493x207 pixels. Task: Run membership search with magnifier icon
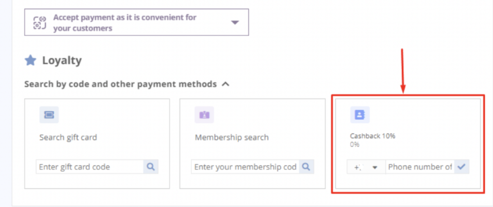(307, 167)
